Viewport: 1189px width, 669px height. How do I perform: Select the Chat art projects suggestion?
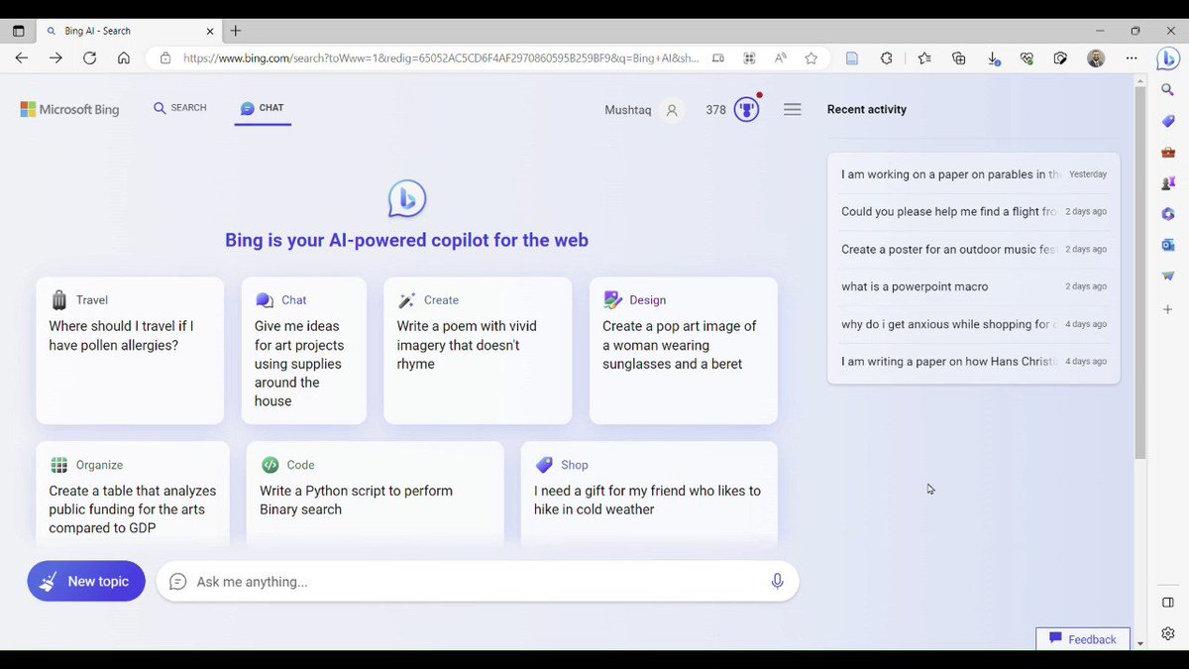tap(304, 351)
